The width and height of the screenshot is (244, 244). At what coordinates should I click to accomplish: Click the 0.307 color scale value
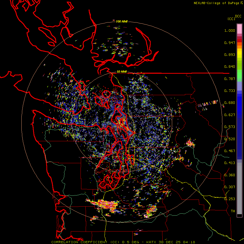pos(230,187)
